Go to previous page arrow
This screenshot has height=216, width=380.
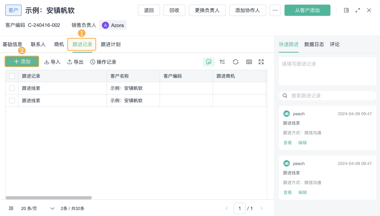pyautogui.click(x=226, y=208)
